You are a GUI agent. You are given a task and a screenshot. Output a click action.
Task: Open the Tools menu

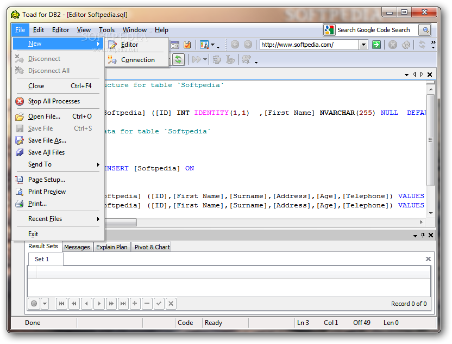[106, 30]
